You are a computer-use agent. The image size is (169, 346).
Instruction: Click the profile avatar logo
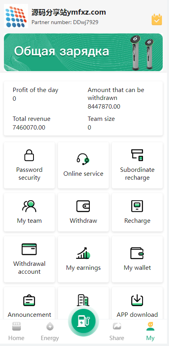16,16
